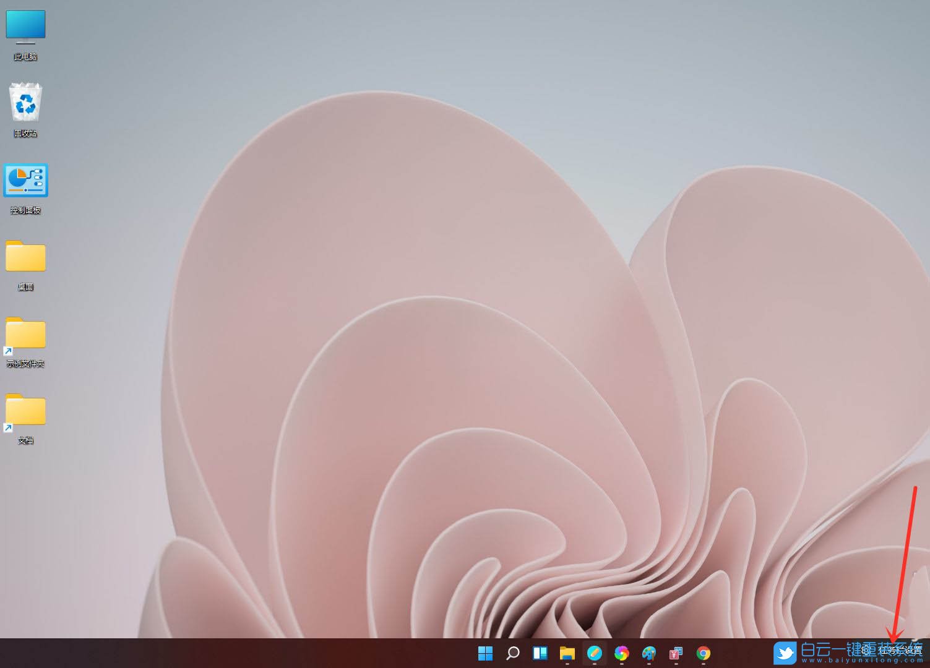Open Task View from the taskbar
The width and height of the screenshot is (930, 668).
pos(540,653)
